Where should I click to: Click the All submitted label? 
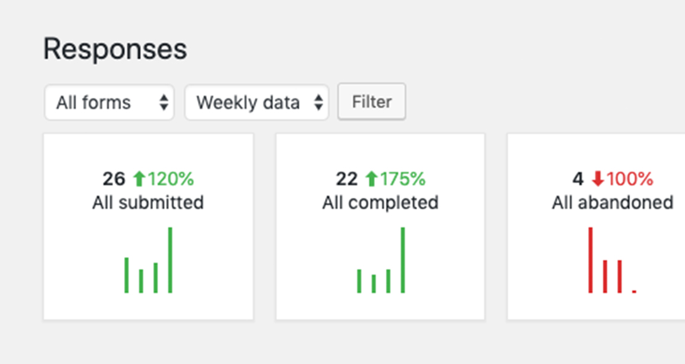[148, 203]
